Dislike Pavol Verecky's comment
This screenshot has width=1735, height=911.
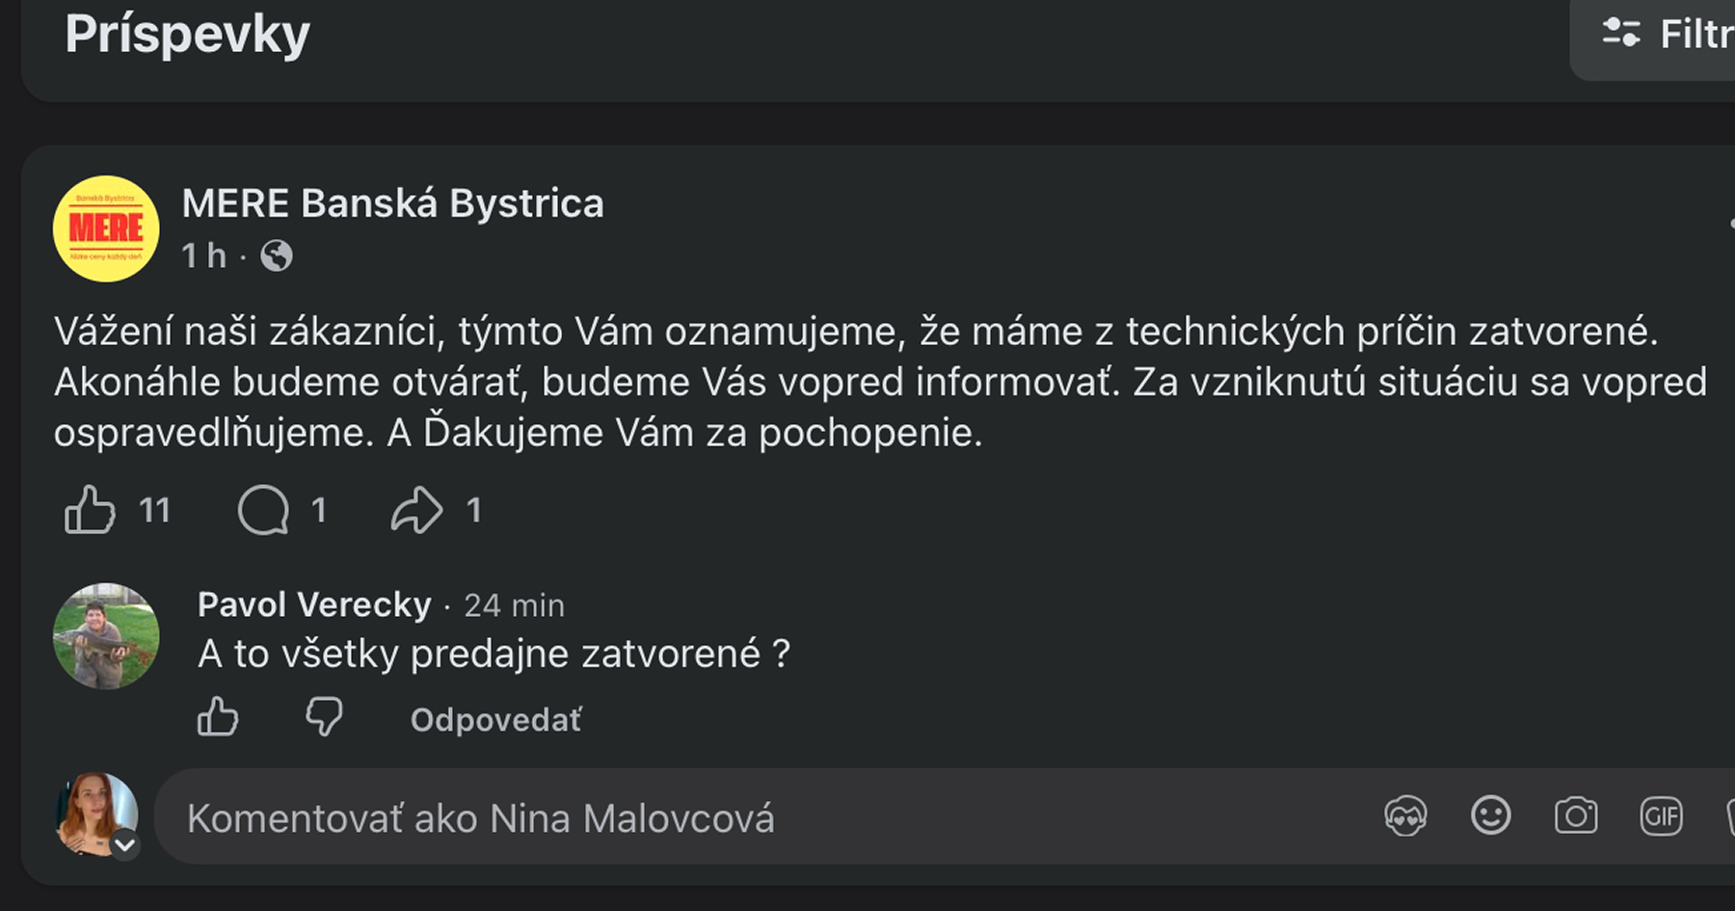coord(324,717)
